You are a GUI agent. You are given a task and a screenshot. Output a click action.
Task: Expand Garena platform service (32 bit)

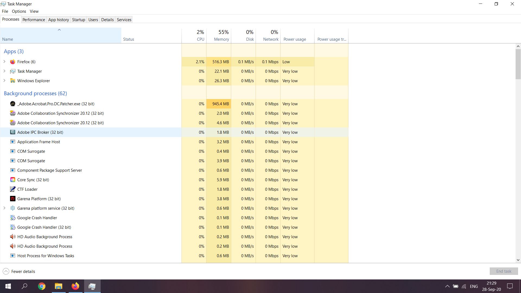pyautogui.click(x=4, y=208)
